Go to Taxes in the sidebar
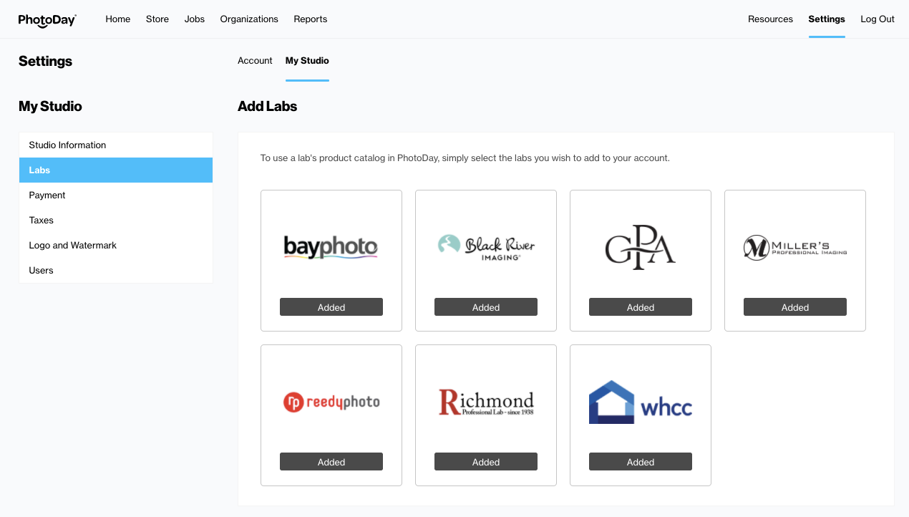The height and width of the screenshot is (517, 909). [116, 220]
